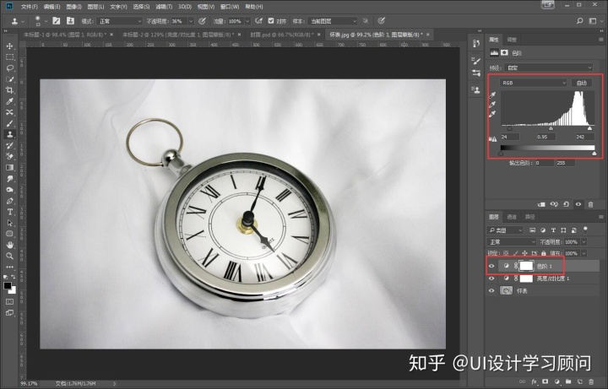The image size is (608, 389).
Task: Open the 文件(F) menu
Action: 30,7
